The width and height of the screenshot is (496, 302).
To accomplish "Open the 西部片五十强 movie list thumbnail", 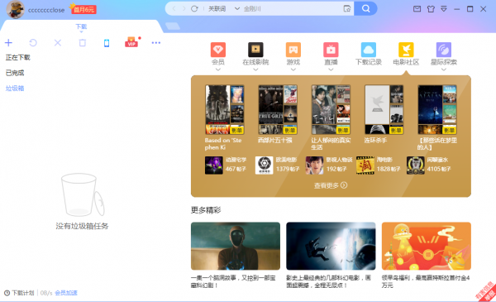I will click(278, 109).
